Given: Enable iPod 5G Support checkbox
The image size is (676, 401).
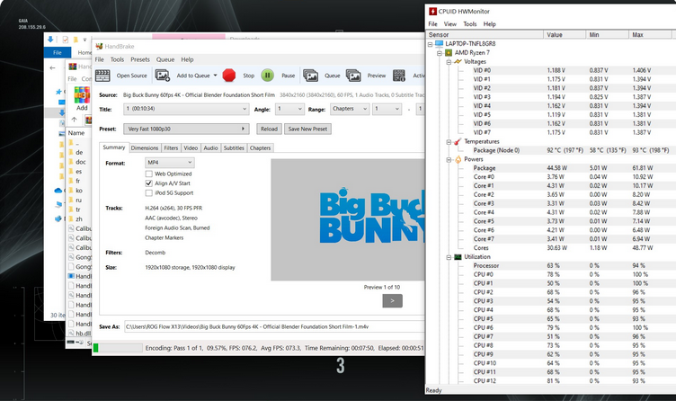Looking at the screenshot, I should (x=149, y=193).
